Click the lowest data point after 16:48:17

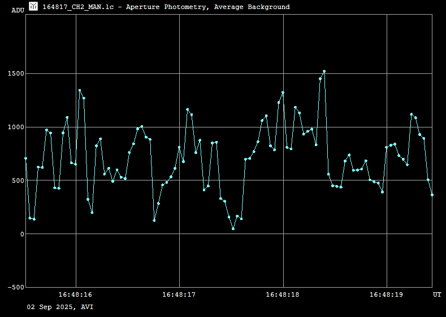(233, 228)
